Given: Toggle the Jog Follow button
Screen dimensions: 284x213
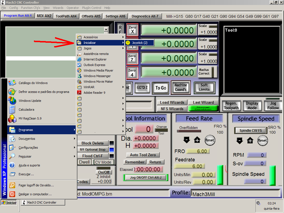Looking at the screenshot, I should click(273, 106).
